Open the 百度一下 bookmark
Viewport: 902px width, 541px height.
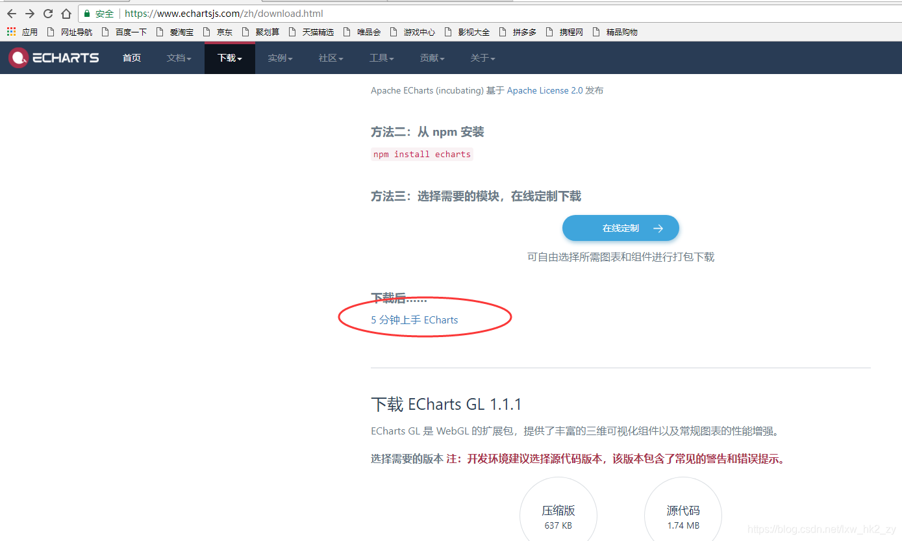(124, 32)
